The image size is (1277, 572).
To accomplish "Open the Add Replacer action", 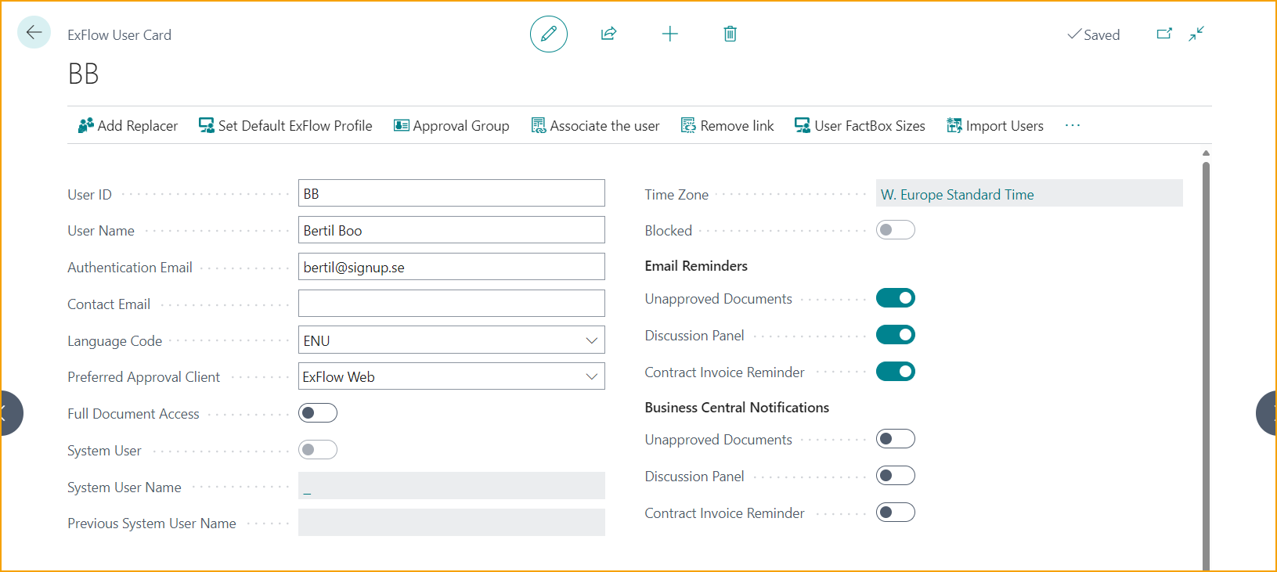I will 128,125.
